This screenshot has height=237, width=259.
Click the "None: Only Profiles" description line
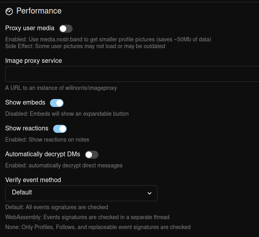click(x=98, y=227)
